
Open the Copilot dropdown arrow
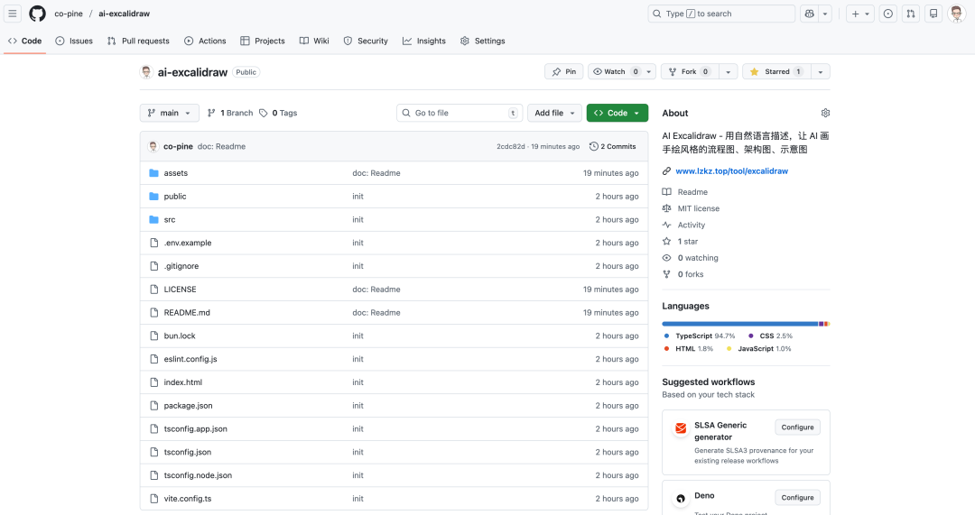click(x=825, y=14)
